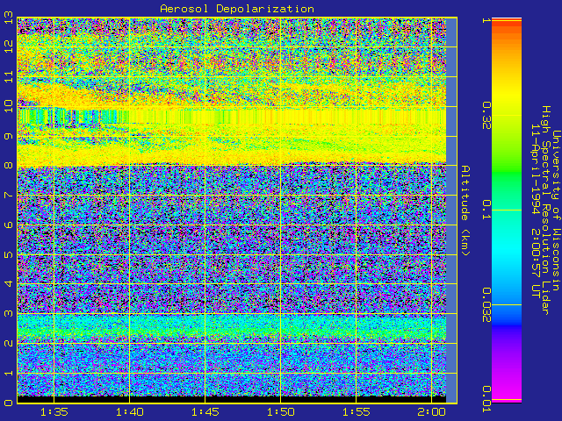Click the 'Aerosol Depolarization' chart title
Screen dimensions: 562x421
coord(237,9)
